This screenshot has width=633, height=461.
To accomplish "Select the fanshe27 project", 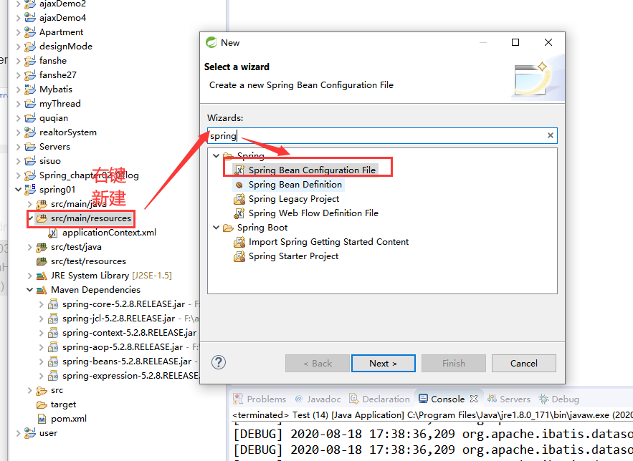I will (x=58, y=75).
